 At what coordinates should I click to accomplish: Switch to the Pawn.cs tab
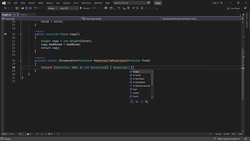24,14
